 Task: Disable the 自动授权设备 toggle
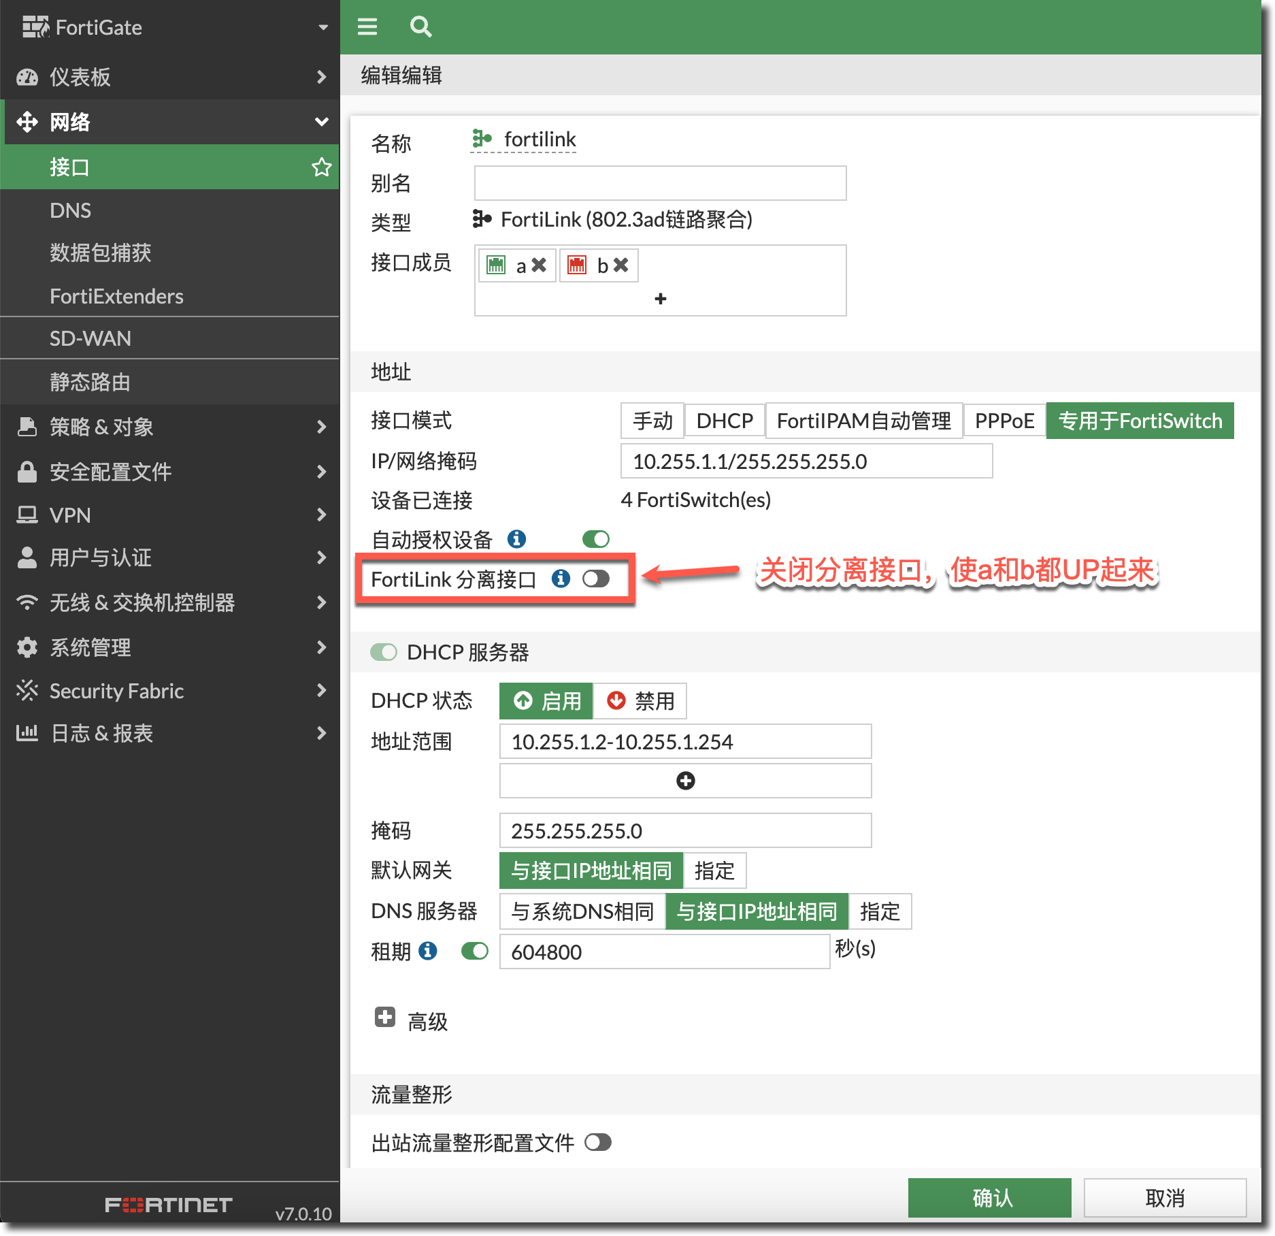(596, 539)
